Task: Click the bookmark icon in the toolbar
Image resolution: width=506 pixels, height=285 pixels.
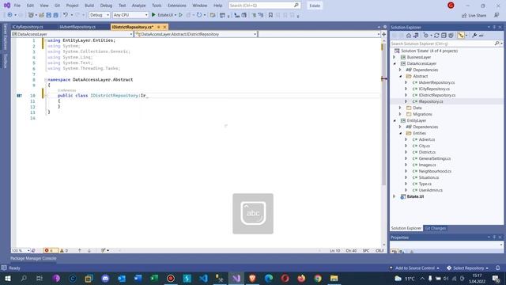Action: click(270, 15)
